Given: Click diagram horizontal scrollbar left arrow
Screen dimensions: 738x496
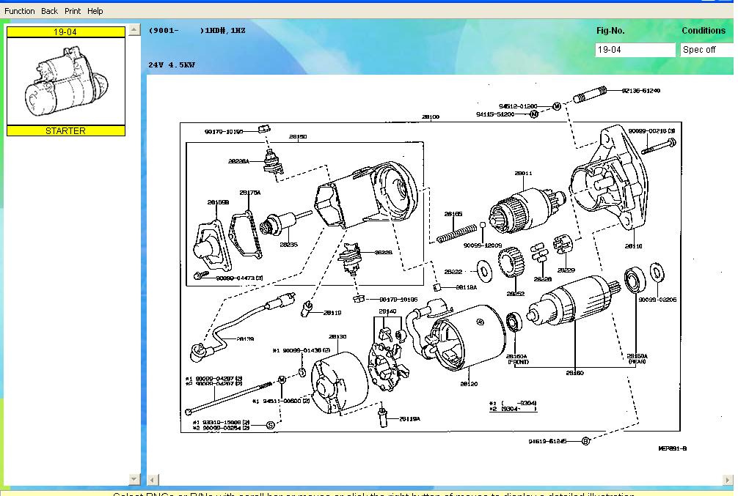Looking at the screenshot, I should [153, 480].
